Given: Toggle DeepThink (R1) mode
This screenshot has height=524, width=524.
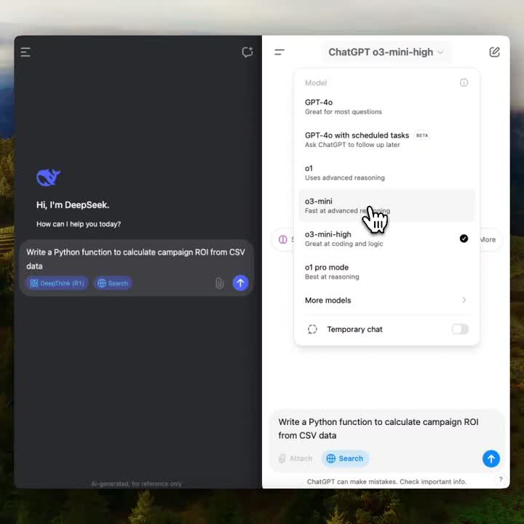Looking at the screenshot, I should click(x=57, y=283).
